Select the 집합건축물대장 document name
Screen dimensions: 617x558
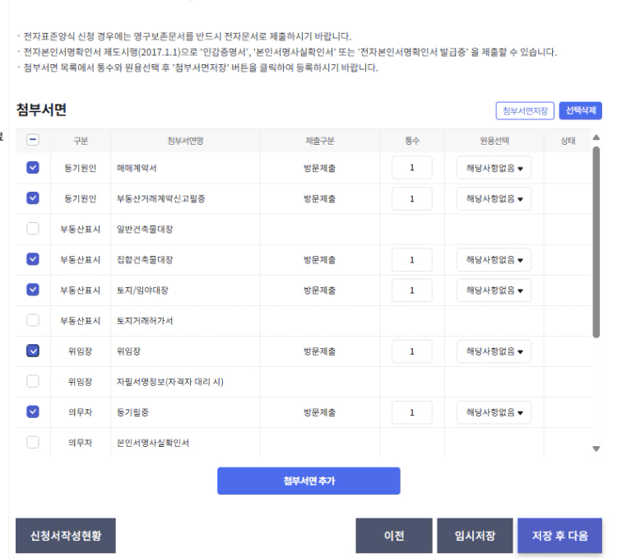(145, 260)
